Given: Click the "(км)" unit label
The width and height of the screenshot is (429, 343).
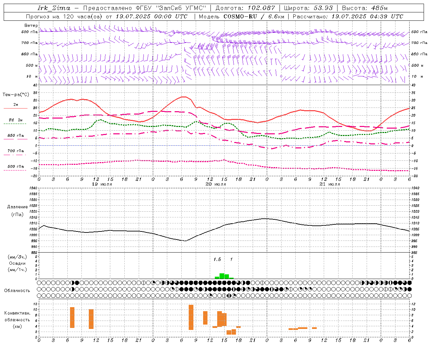Looking at the screenshot, I should (17, 326).
